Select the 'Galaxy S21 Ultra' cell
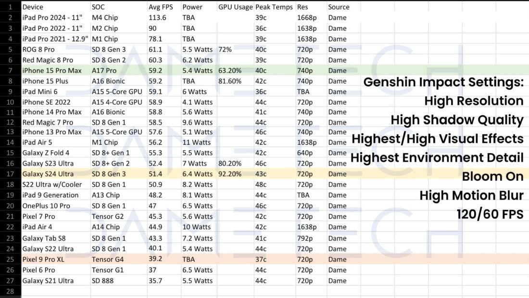This screenshot has width=529, height=298. coord(56,281)
